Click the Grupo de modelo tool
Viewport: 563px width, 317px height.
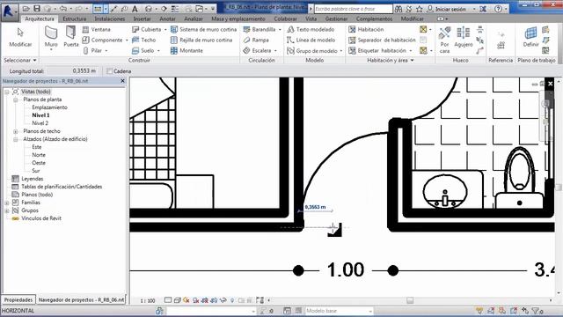[312, 51]
